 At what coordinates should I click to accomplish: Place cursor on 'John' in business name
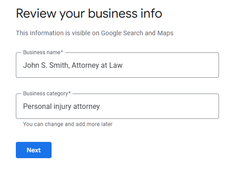pyautogui.click(x=31, y=65)
